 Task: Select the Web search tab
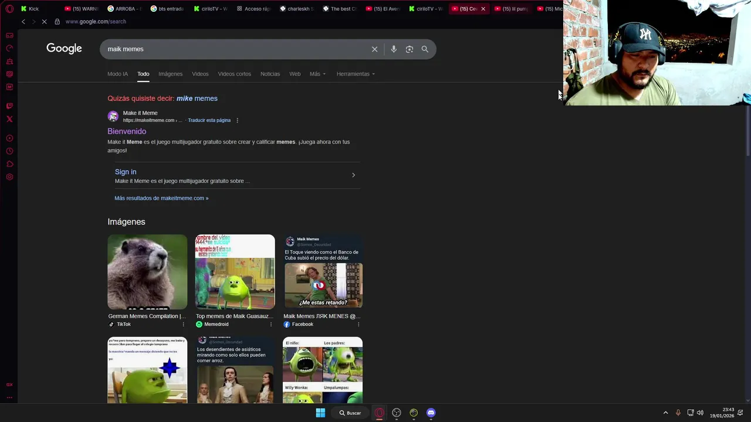click(x=295, y=74)
